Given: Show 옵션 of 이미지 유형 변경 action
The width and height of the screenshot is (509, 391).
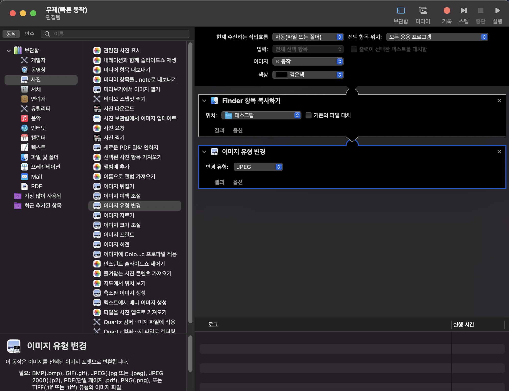Looking at the screenshot, I should point(238,182).
